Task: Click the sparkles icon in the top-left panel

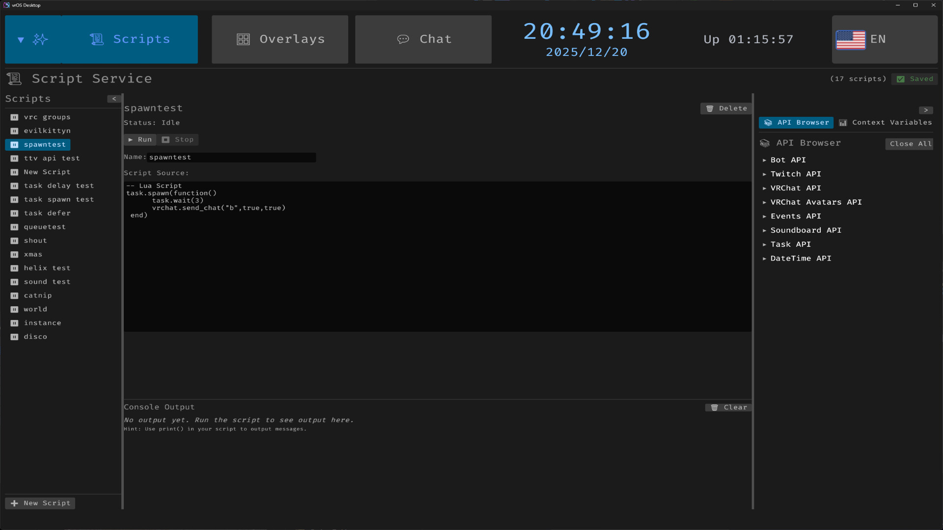Action: tap(41, 39)
